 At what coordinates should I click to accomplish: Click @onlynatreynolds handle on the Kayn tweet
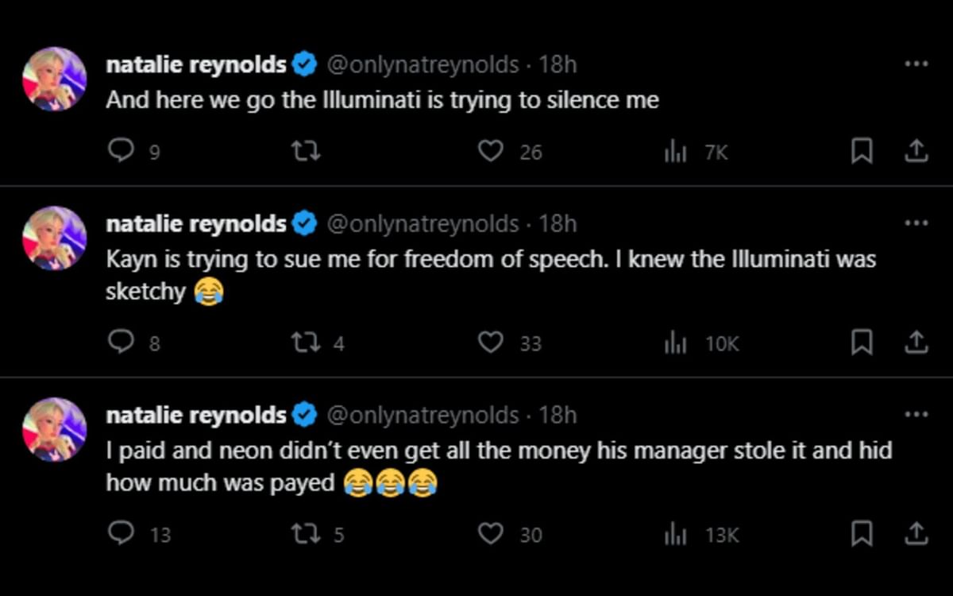[x=422, y=224]
